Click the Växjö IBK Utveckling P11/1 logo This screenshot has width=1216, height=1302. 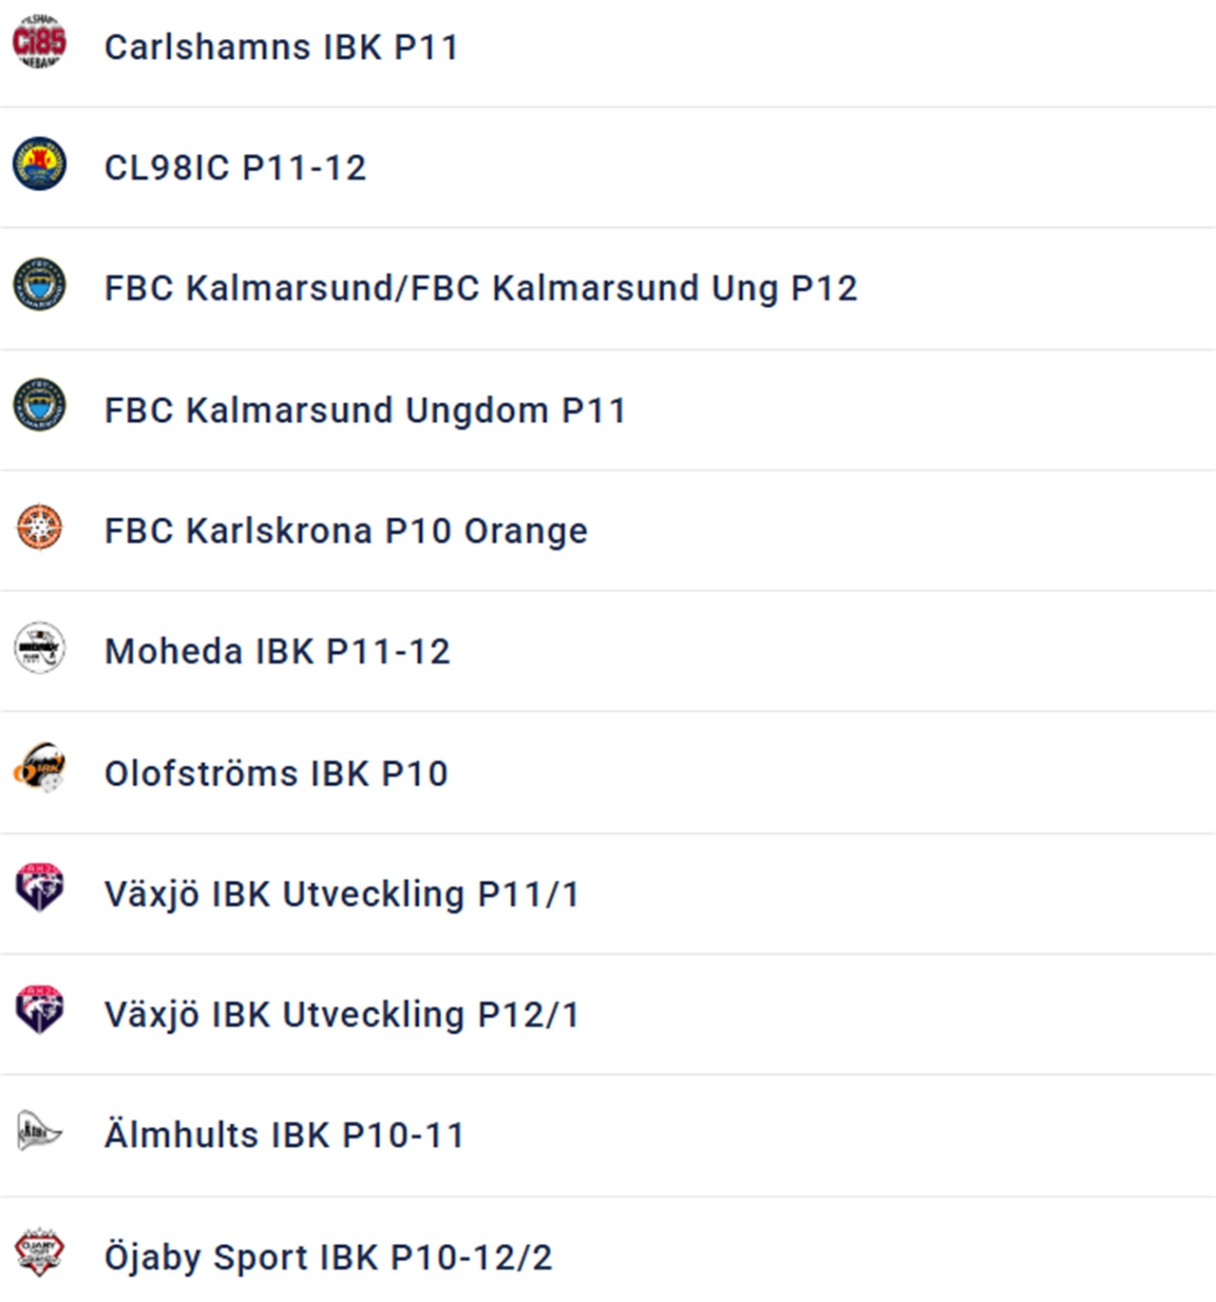[39, 888]
